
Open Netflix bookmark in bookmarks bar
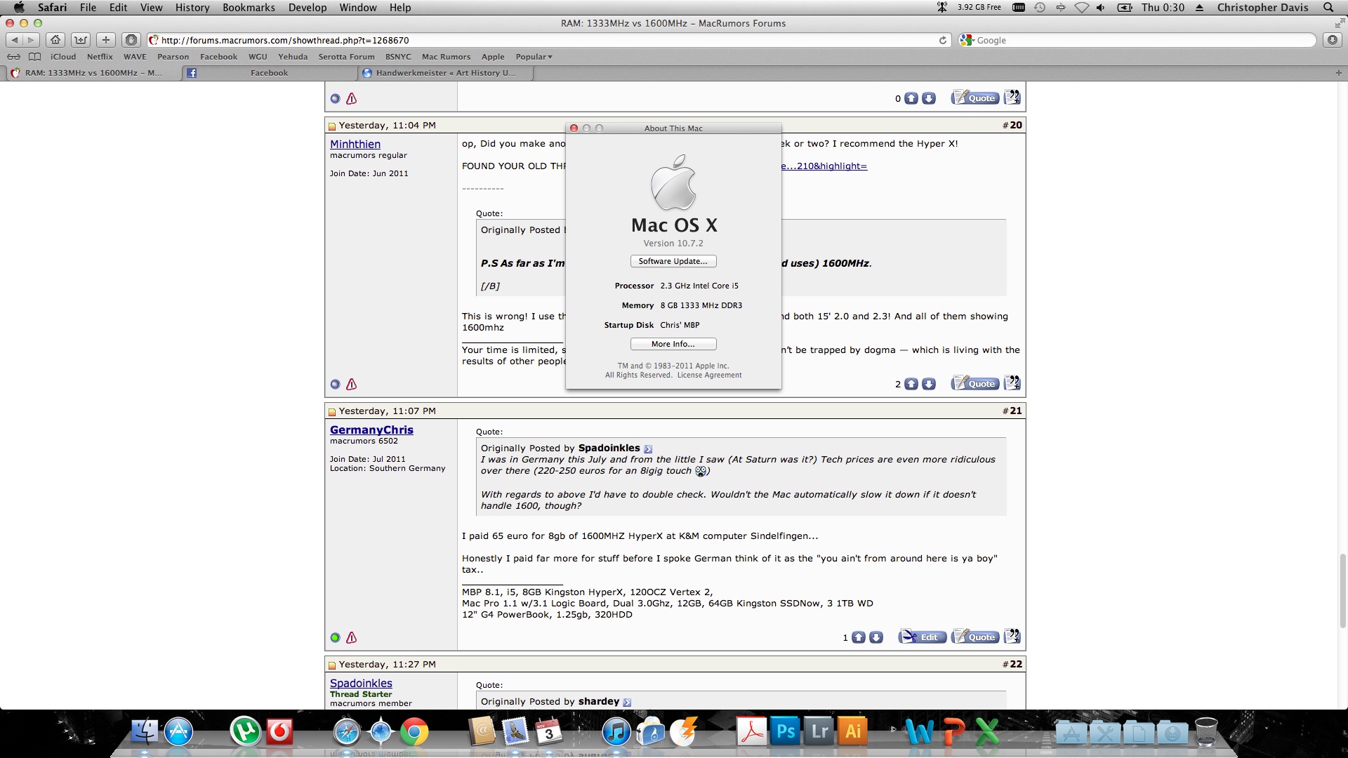point(100,57)
